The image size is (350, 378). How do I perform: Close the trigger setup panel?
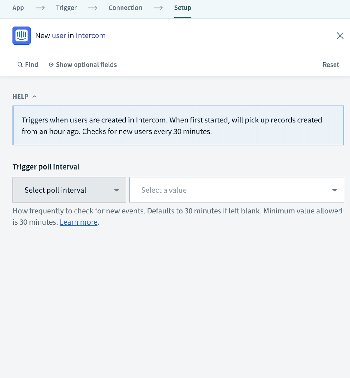[340, 36]
